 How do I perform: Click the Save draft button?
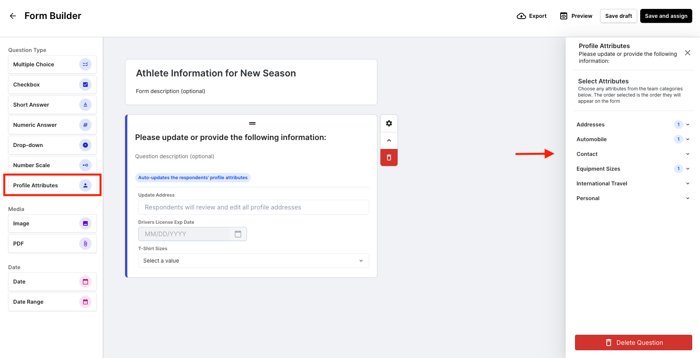(618, 16)
